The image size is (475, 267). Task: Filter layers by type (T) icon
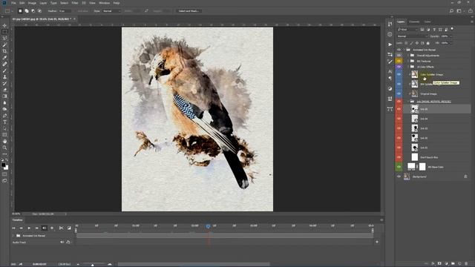[x=434, y=30]
